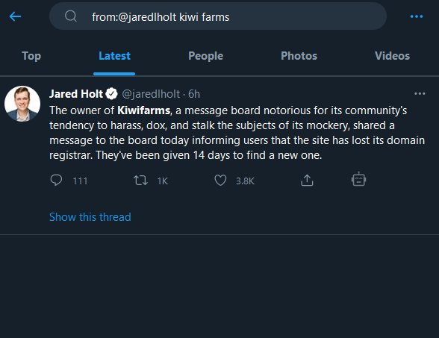Click the verified badge beside Jared Holt

[x=111, y=94]
